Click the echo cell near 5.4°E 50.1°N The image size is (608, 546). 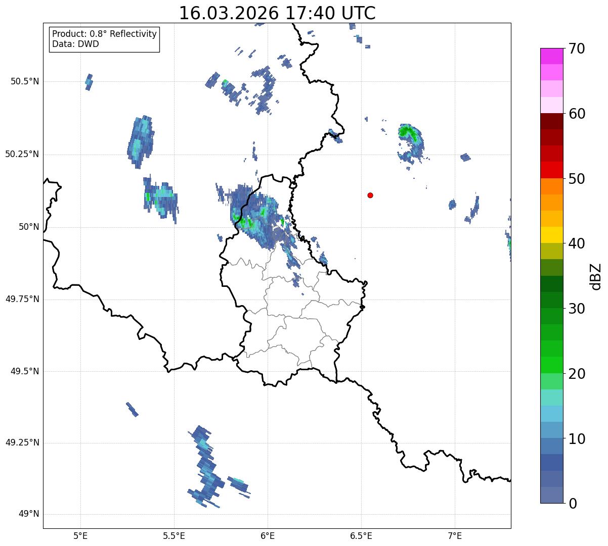(160, 200)
